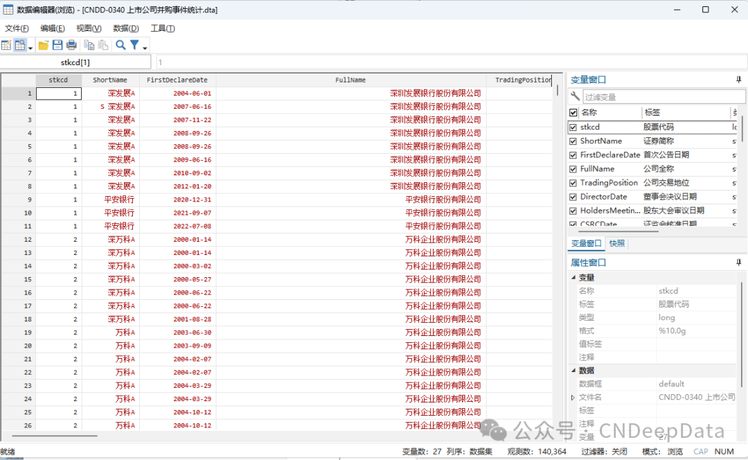Click status bar text 过滤器: 关闭
Image resolution: width=748 pixels, height=460 pixels.
coord(604,452)
